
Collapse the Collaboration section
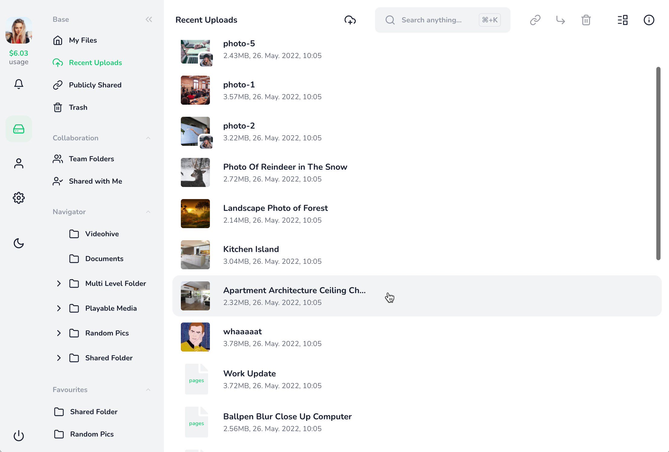tap(148, 138)
